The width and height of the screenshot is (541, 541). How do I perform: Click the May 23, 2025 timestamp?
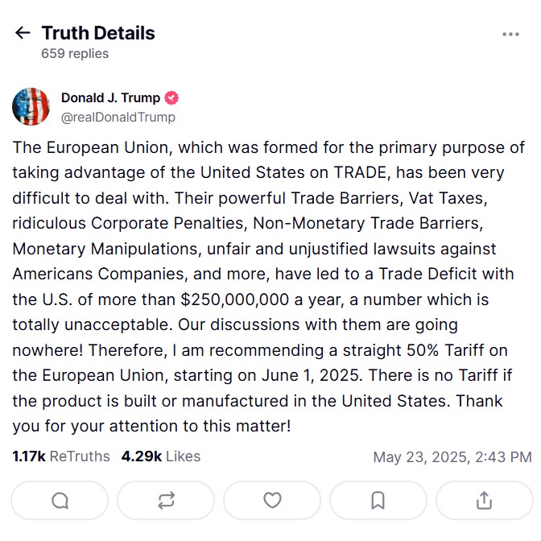452,457
